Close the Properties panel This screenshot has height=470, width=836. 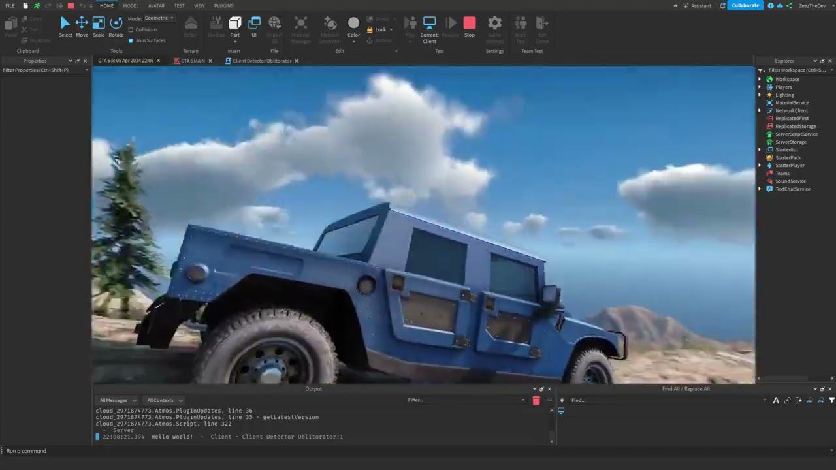(85, 61)
